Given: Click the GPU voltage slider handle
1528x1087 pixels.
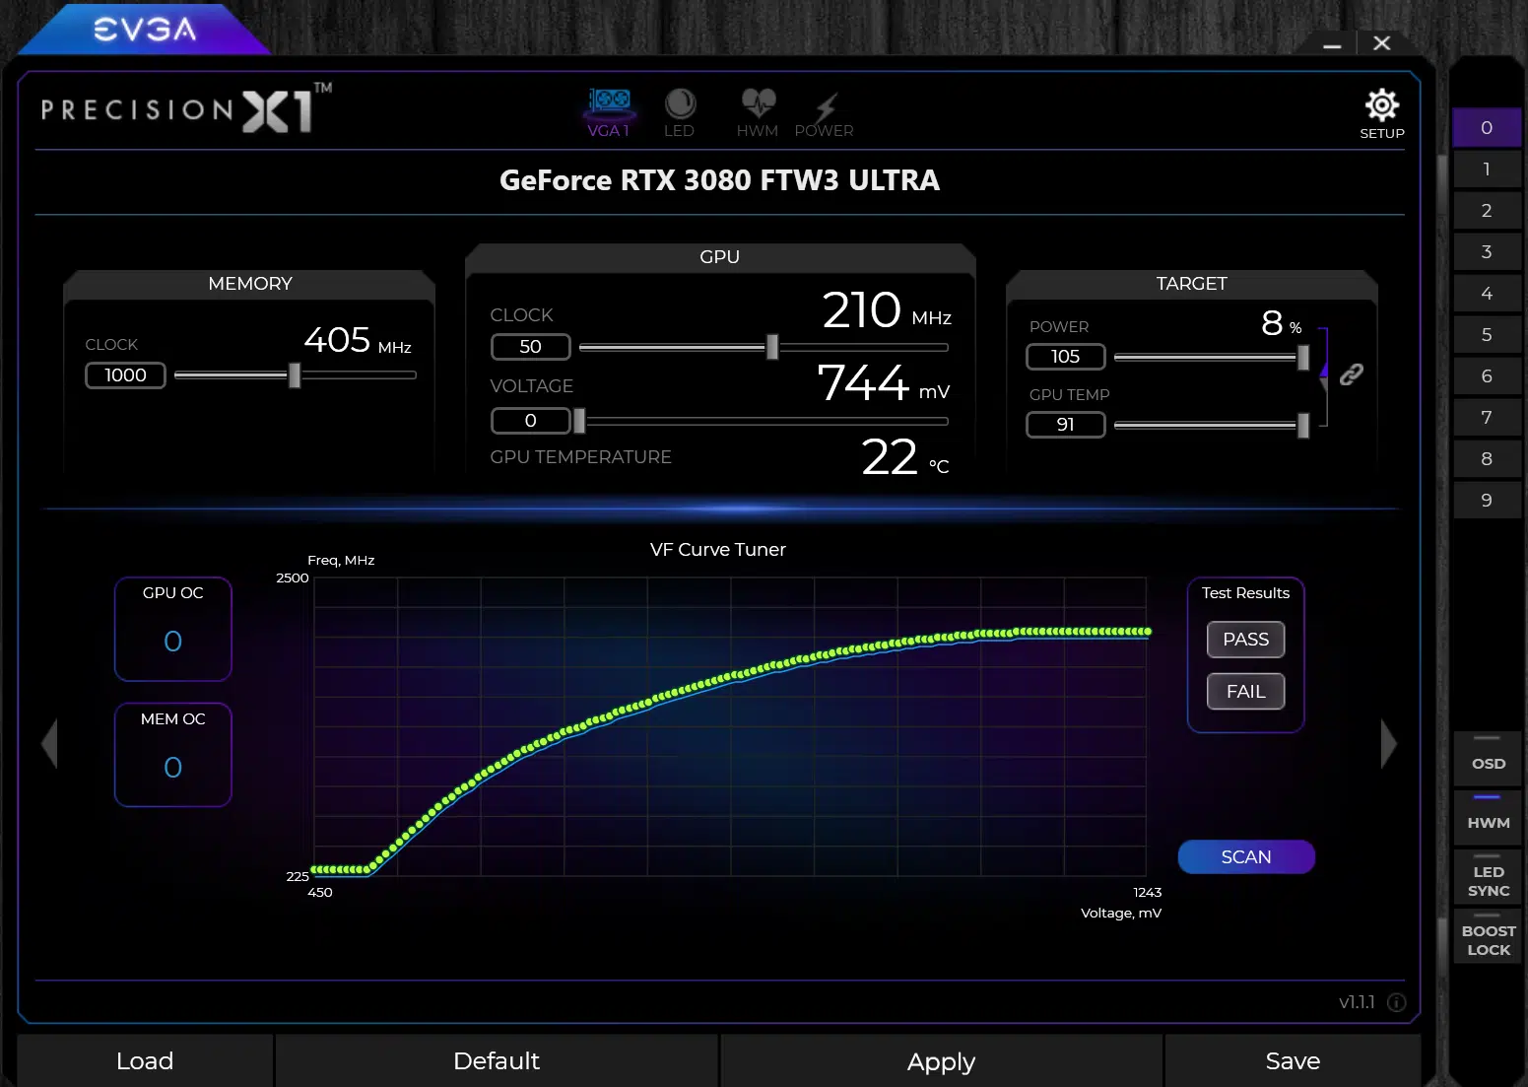Looking at the screenshot, I should click(579, 421).
